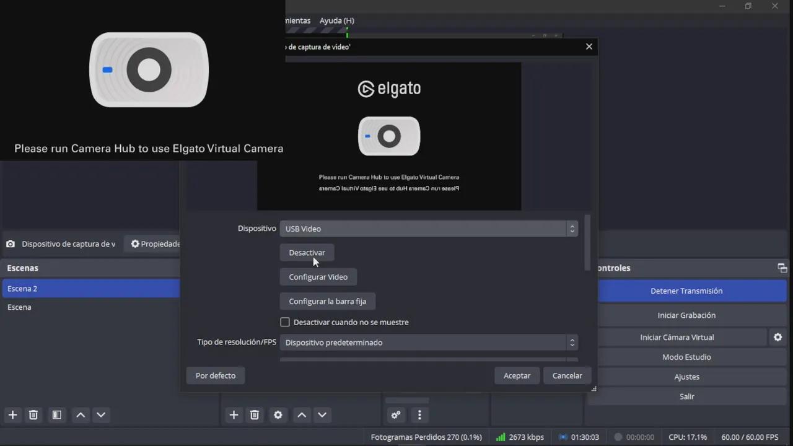Click the camera icon beside source name
Screen dimensions: 793x446
[x=11, y=244]
